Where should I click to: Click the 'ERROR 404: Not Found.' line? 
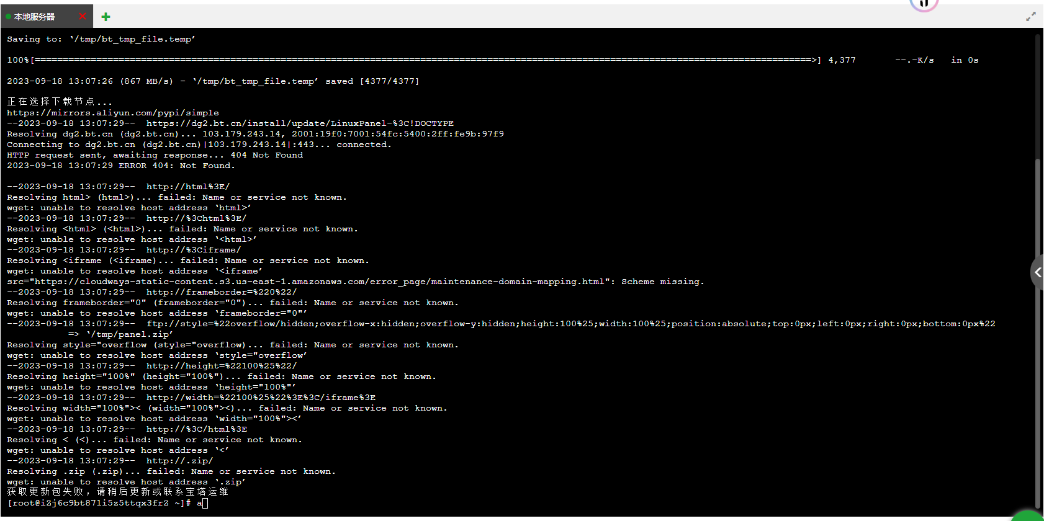[x=121, y=166]
